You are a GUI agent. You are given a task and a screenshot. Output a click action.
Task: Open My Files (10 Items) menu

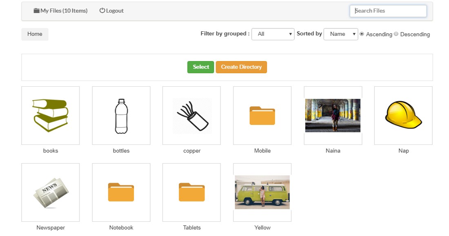pyautogui.click(x=60, y=11)
